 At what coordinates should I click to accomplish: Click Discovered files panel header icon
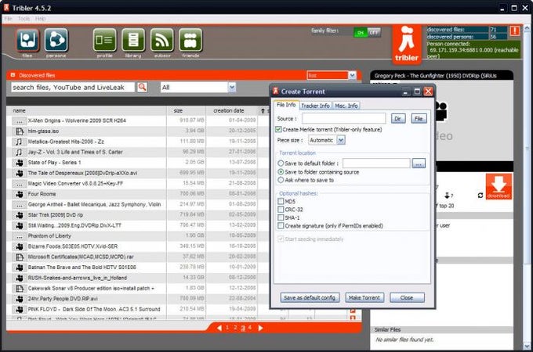point(13,75)
